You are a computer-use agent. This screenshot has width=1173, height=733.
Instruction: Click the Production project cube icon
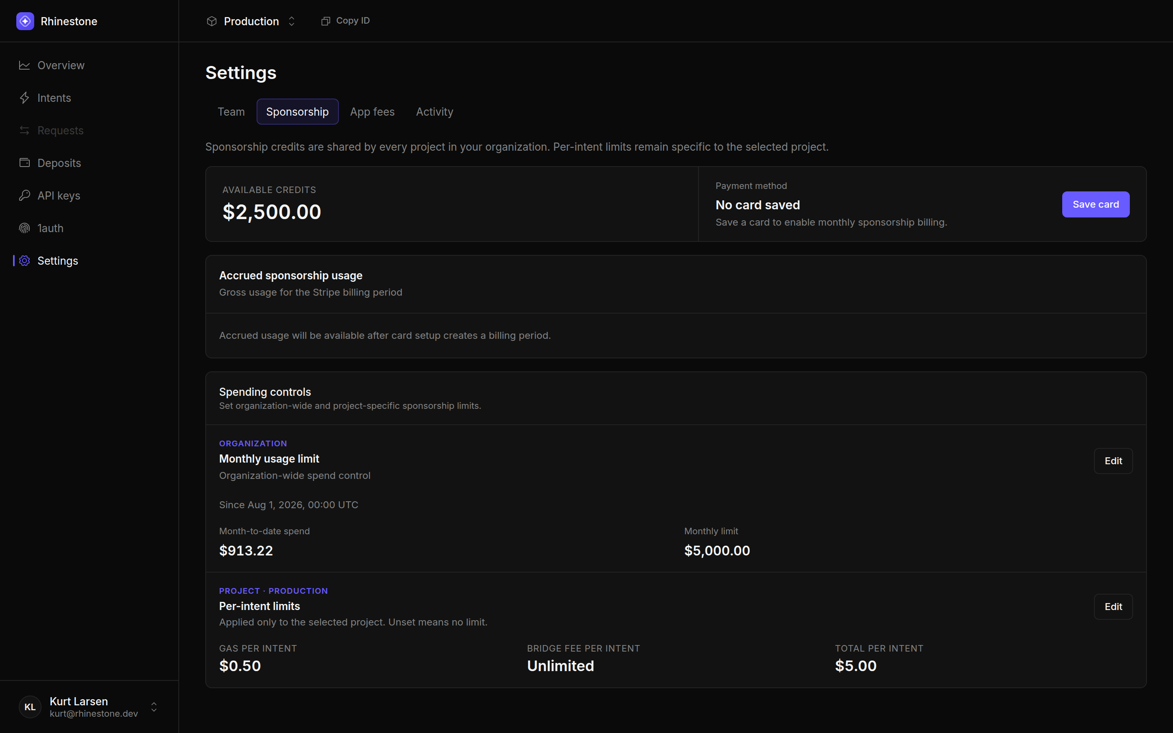212,21
